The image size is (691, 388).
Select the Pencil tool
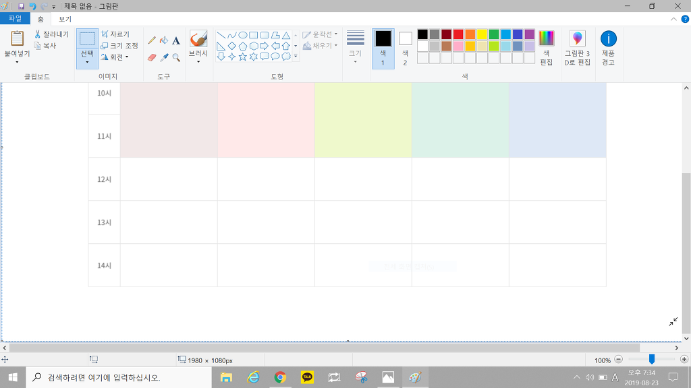pos(152,40)
